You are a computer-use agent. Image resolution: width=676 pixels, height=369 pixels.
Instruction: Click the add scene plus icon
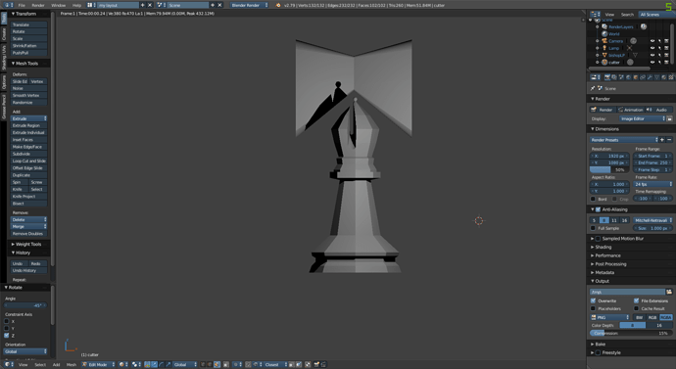tap(213, 5)
